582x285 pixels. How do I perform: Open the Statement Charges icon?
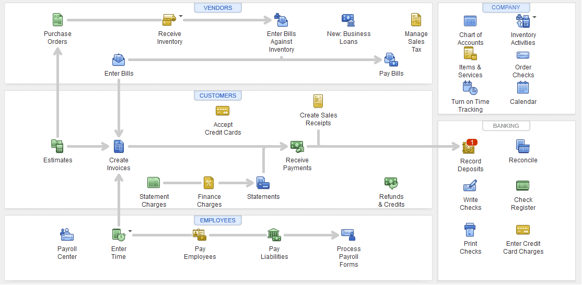click(x=154, y=183)
